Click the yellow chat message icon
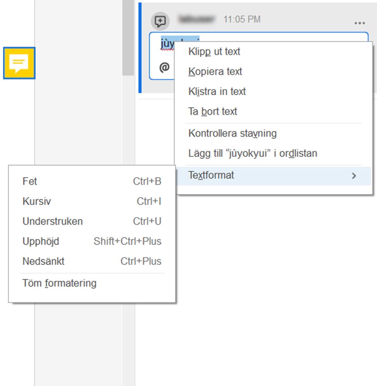377x386 pixels. click(20, 64)
